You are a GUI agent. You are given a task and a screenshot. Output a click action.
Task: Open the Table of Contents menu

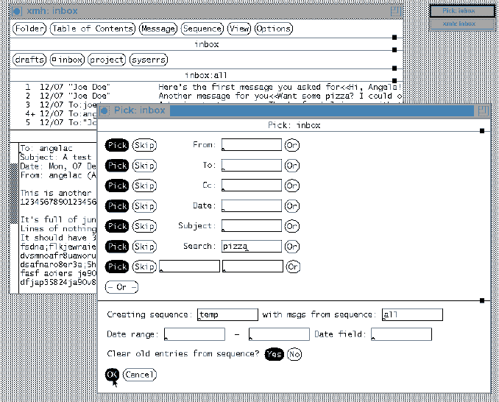coord(93,29)
